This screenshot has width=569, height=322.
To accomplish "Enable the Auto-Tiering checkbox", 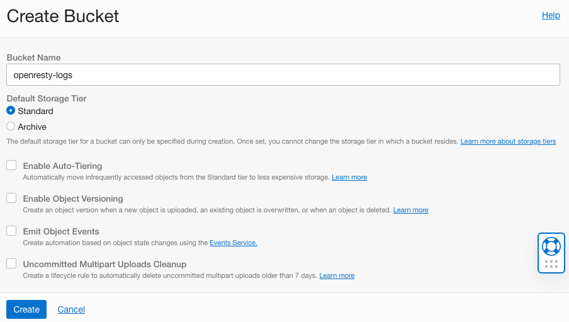I will (x=11, y=165).
